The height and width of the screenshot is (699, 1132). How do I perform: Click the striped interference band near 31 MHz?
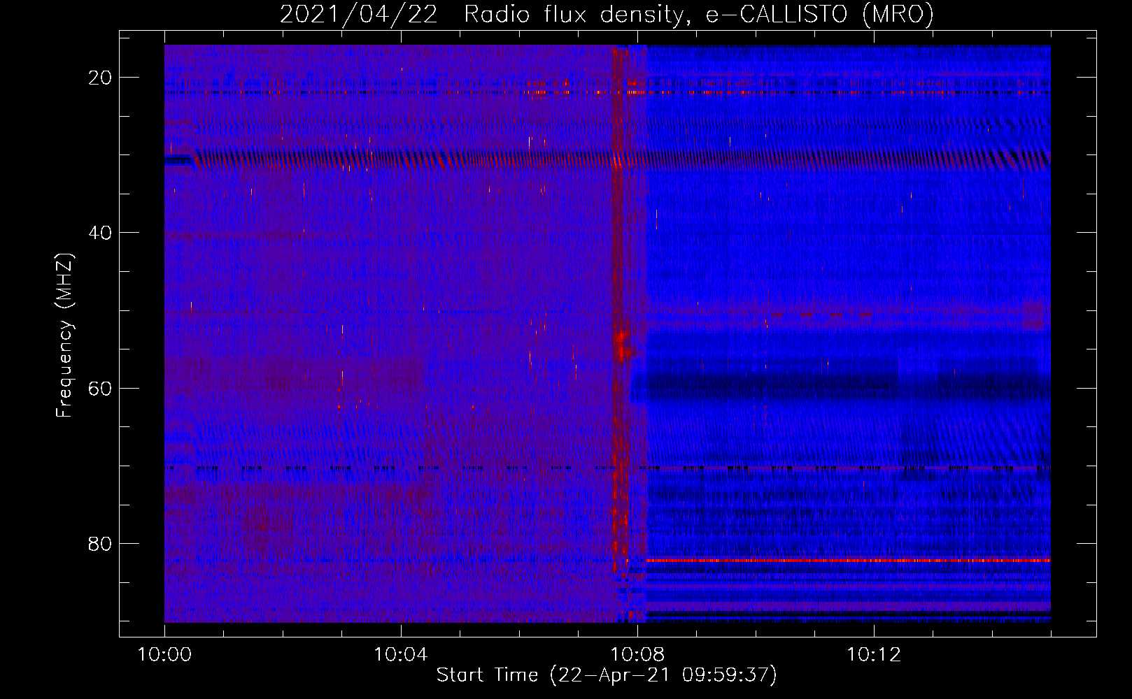(607, 160)
